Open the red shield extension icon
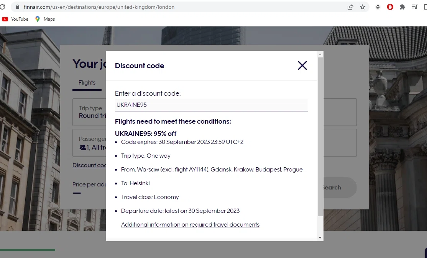The image size is (427, 258). click(390, 7)
